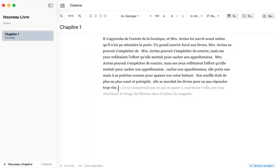
Task: Toggle the sidebar panel icon
Action: (x=51, y=5)
